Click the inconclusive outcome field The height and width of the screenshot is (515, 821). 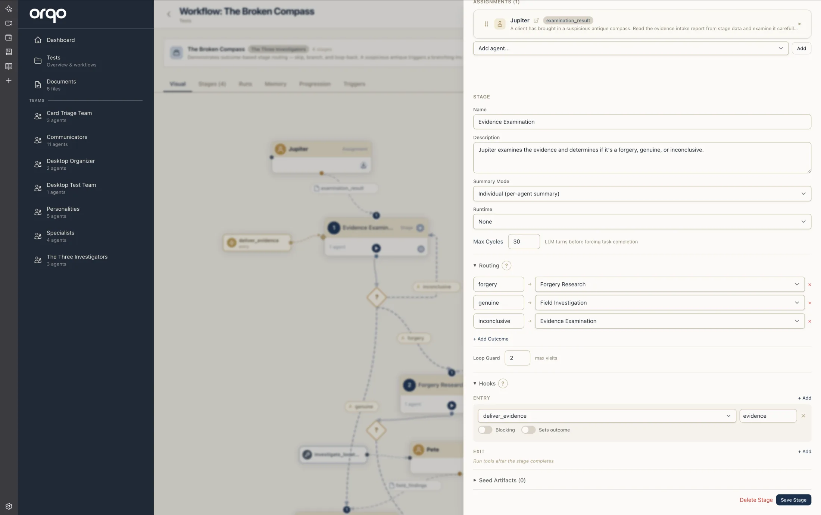point(499,321)
